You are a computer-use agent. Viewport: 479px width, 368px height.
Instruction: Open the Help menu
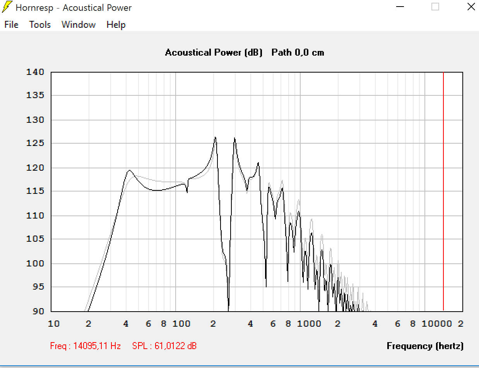pos(116,25)
